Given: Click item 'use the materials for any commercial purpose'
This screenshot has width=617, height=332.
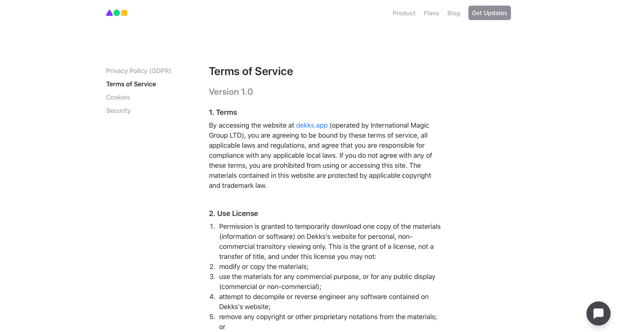Looking at the screenshot, I should point(327,281).
